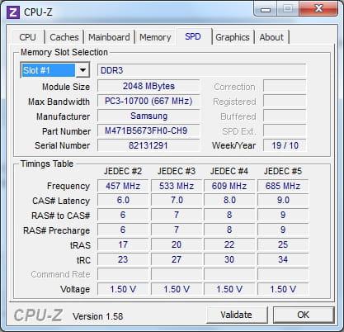Select the SPD tab
Viewport: 344px width, 332px height.
pos(193,36)
